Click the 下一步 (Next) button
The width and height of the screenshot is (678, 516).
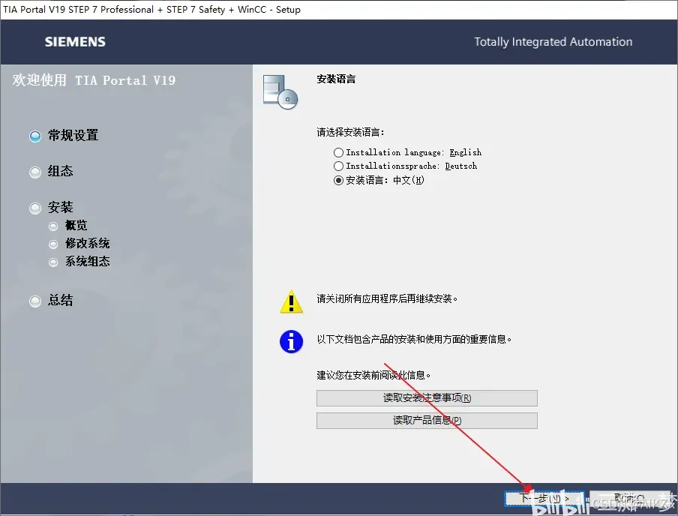tap(544, 499)
